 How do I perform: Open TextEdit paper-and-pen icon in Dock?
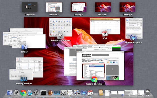point(70,93)
